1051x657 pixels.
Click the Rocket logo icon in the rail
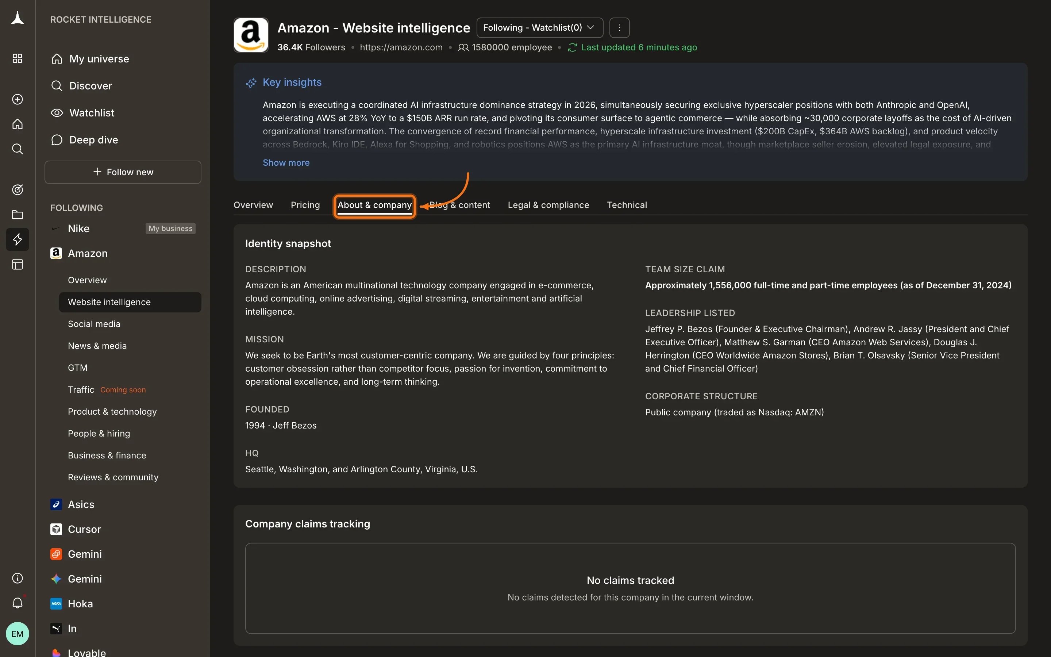[x=18, y=18]
